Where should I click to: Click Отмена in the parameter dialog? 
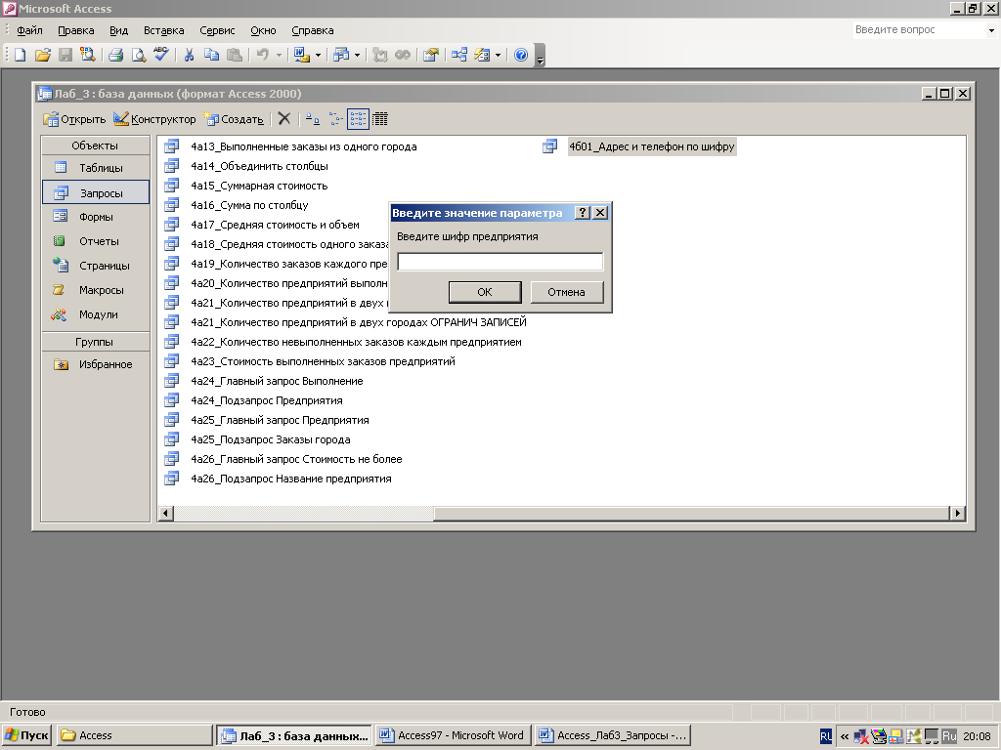[566, 292]
